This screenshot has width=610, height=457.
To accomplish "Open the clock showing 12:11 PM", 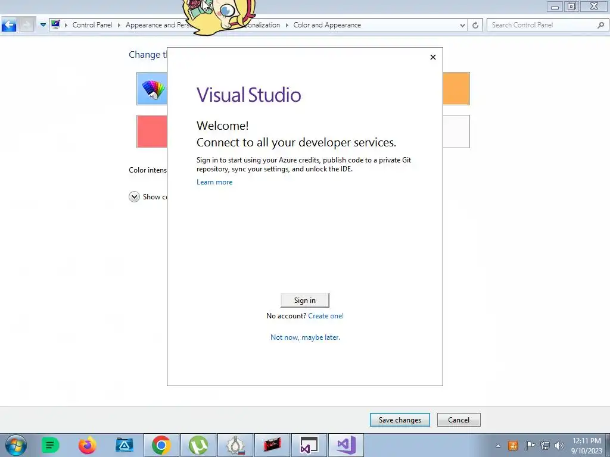I will point(587,446).
